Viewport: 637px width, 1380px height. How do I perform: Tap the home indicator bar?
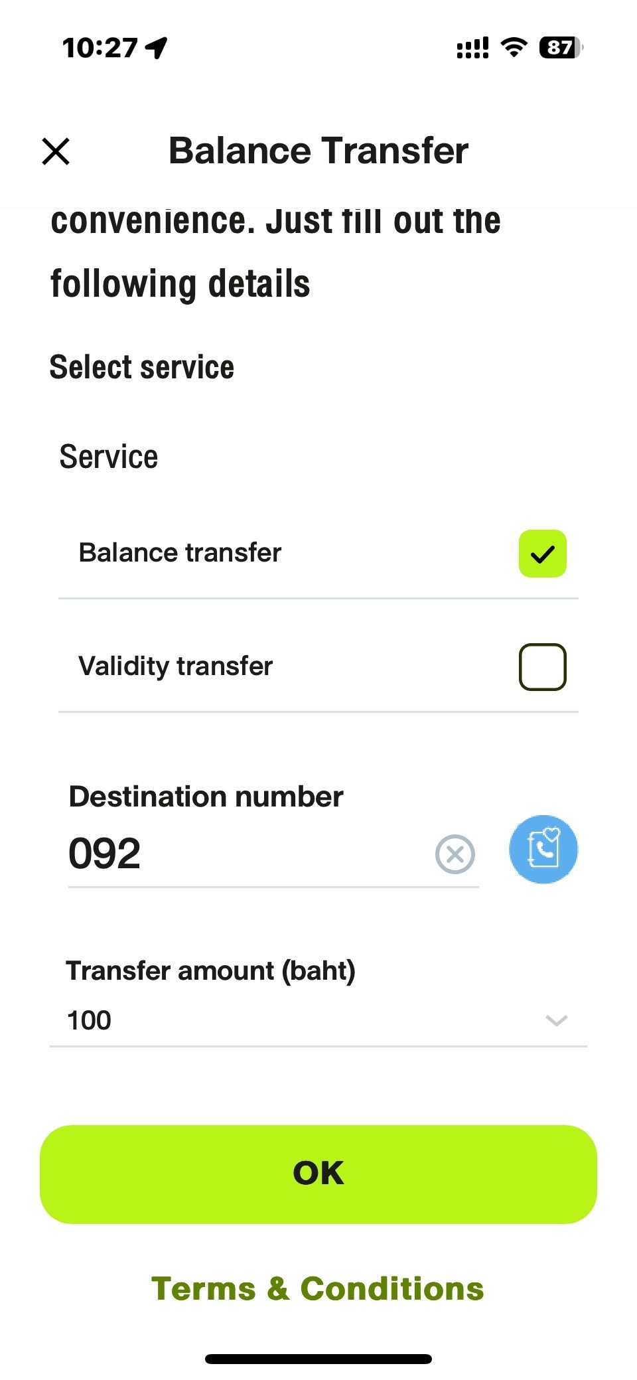pos(318,1359)
